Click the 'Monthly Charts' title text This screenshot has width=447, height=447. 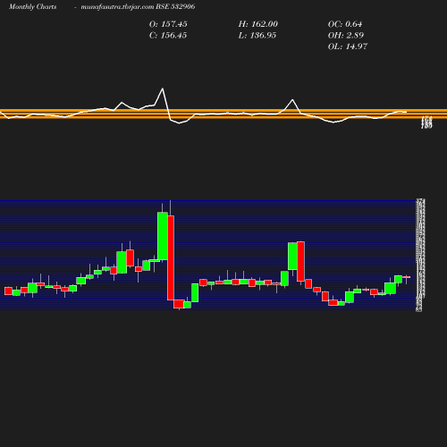[x=32, y=7]
